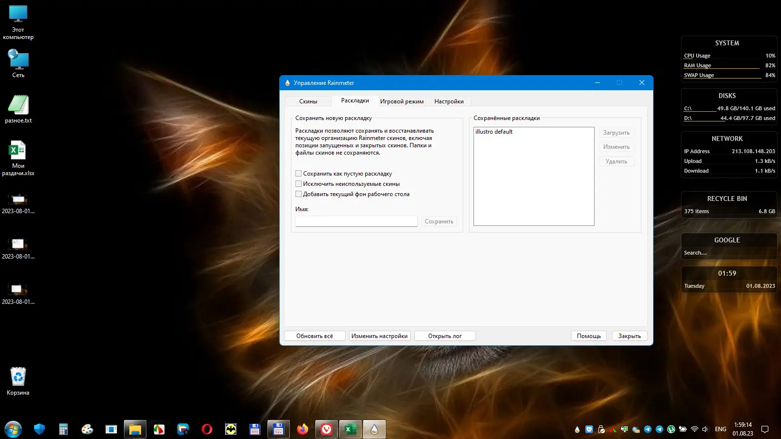Enable "Сохранить как пустую раскладку" checkbox
This screenshot has height=439, width=781.
(299, 174)
